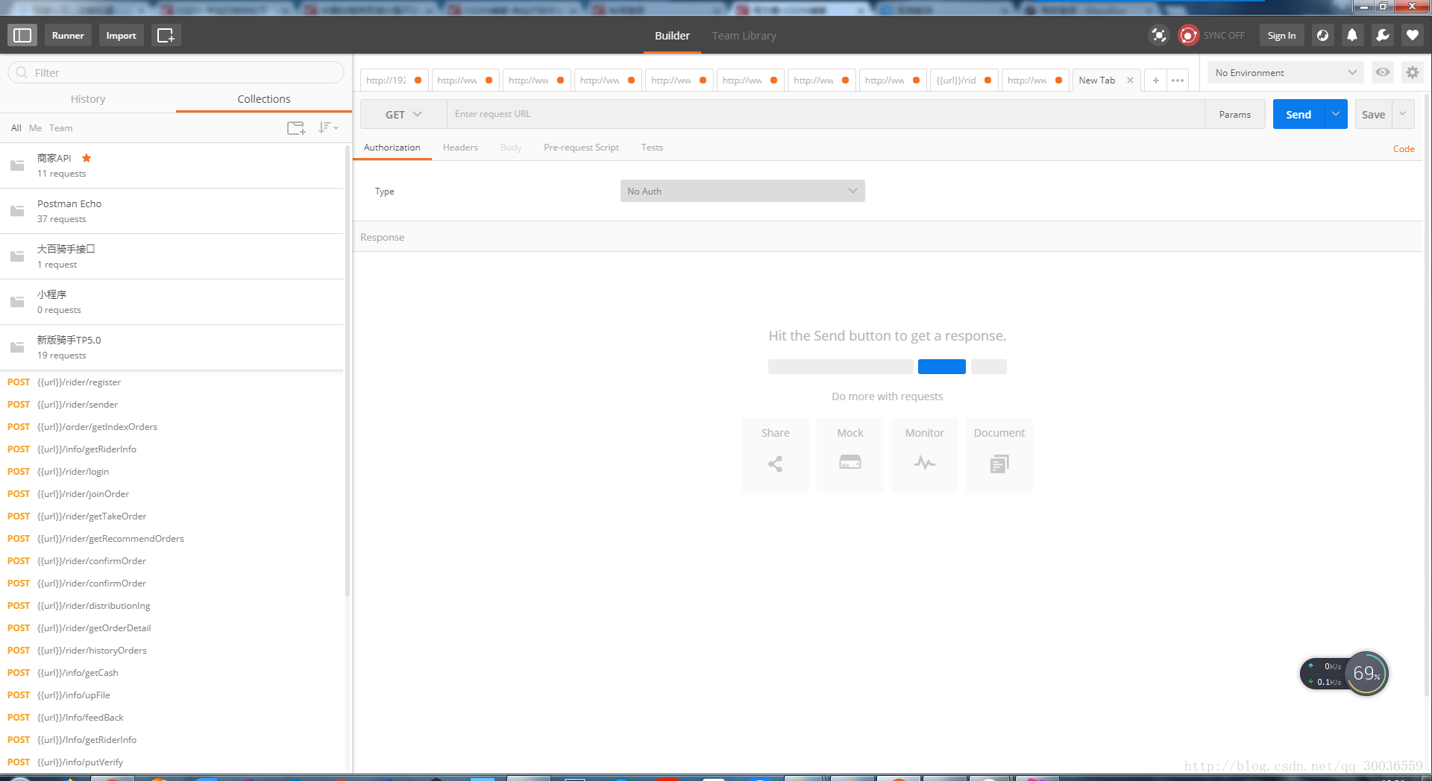Click the Import button
Image resolution: width=1432 pixels, height=781 pixels.
coord(121,35)
